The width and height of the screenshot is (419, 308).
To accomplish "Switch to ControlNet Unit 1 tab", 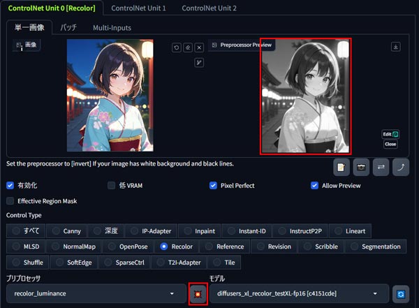I will point(138,8).
